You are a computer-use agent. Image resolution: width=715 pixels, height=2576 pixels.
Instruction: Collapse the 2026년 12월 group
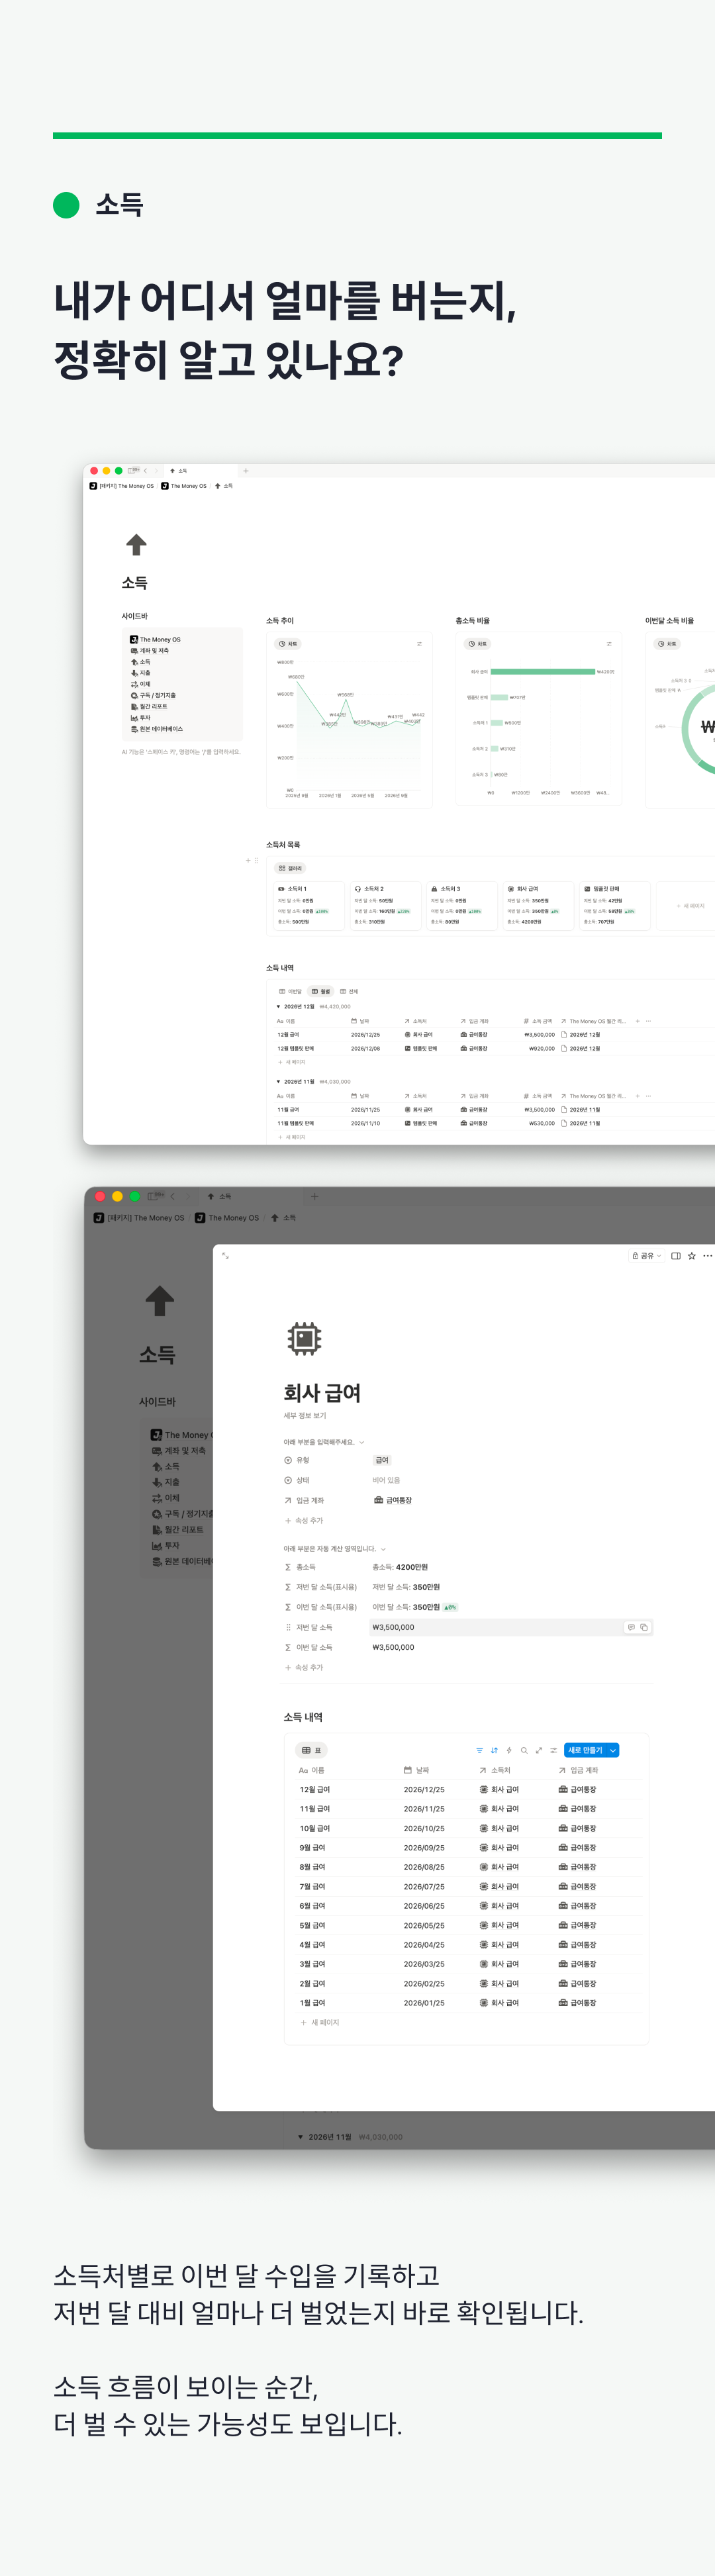point(278,1007)
